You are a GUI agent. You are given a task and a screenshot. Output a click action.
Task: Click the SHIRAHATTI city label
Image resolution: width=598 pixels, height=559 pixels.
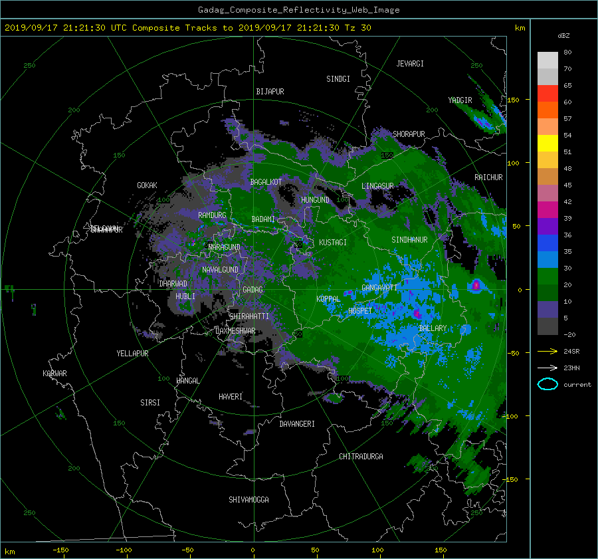249,316
